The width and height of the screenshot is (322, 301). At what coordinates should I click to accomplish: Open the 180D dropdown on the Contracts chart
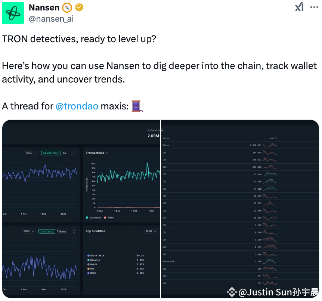[28, 232]
